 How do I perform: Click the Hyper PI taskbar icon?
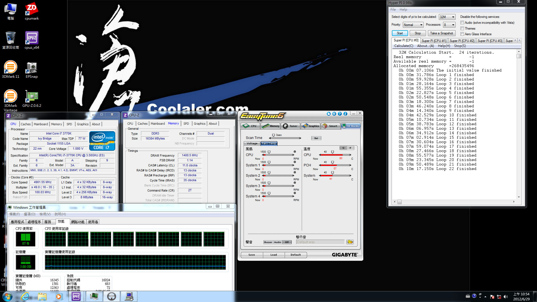(129, 296)
